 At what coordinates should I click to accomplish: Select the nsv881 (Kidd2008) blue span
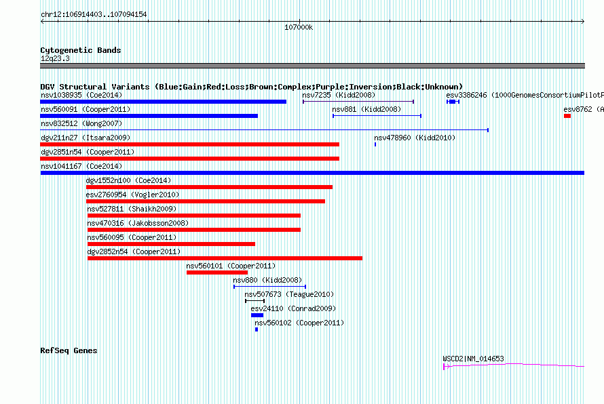[377, 116]
